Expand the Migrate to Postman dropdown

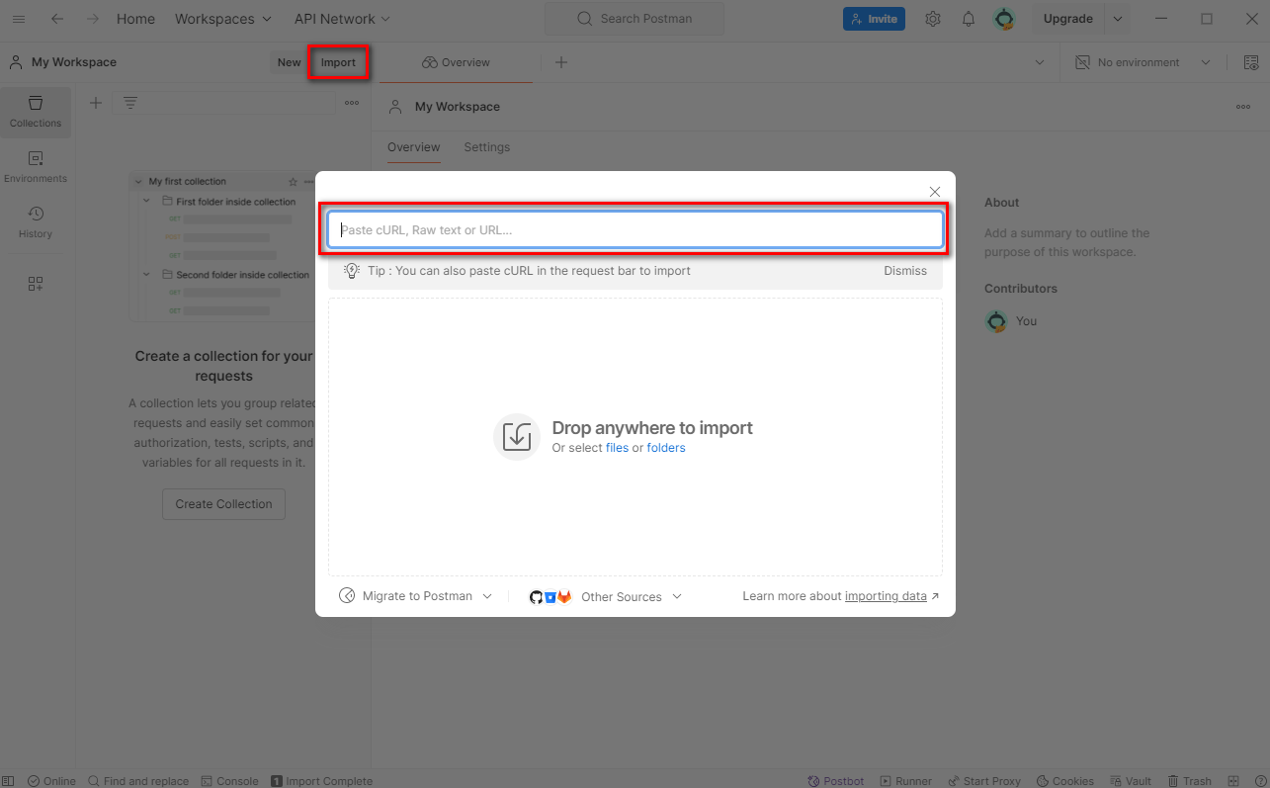pos(416,596)
